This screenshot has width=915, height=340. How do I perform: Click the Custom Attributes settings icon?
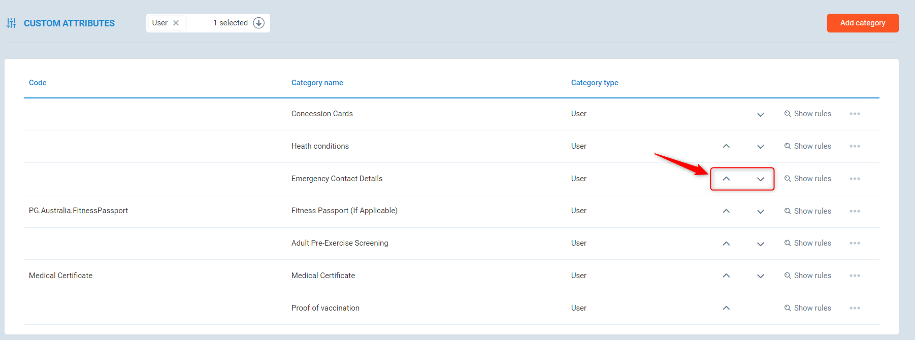pyautogui.click(x=11, y=23)
